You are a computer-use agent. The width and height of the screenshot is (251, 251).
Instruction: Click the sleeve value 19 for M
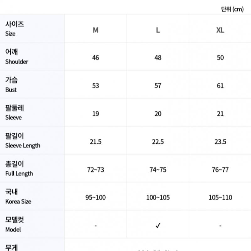pyautogui.click(x=96, y=114)
